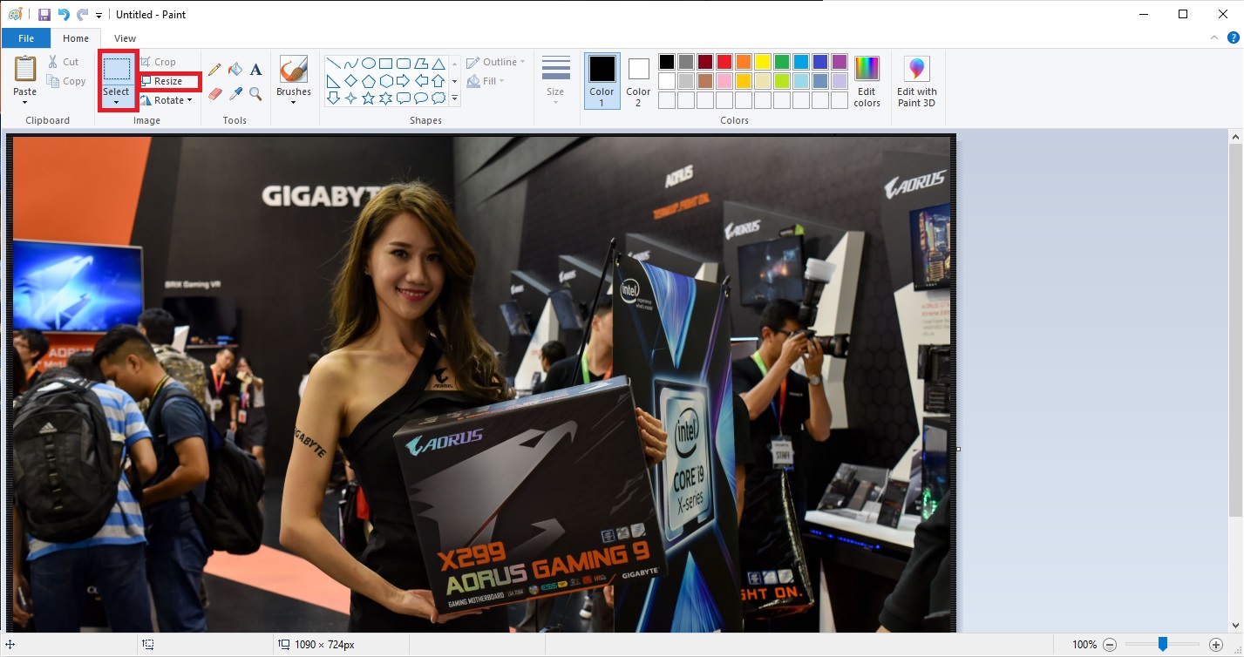Screen dimensions: 1244x657
Task: Expand the Brushes dropdown
Action: pos(293,103)
